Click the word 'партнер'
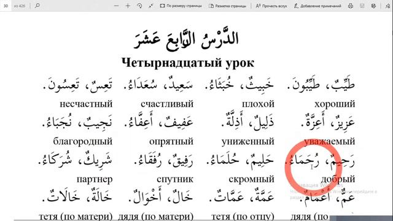Viewport: 393px width, 221px height. coord(95,179)
